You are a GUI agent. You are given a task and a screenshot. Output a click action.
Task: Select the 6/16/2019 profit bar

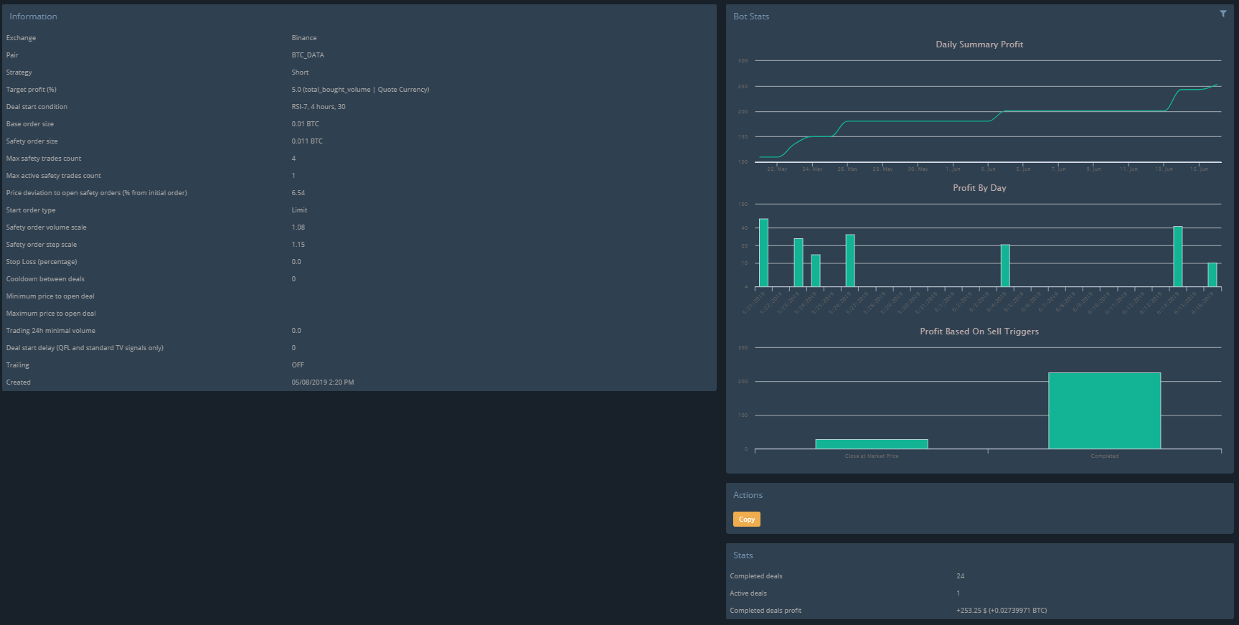1212,275
